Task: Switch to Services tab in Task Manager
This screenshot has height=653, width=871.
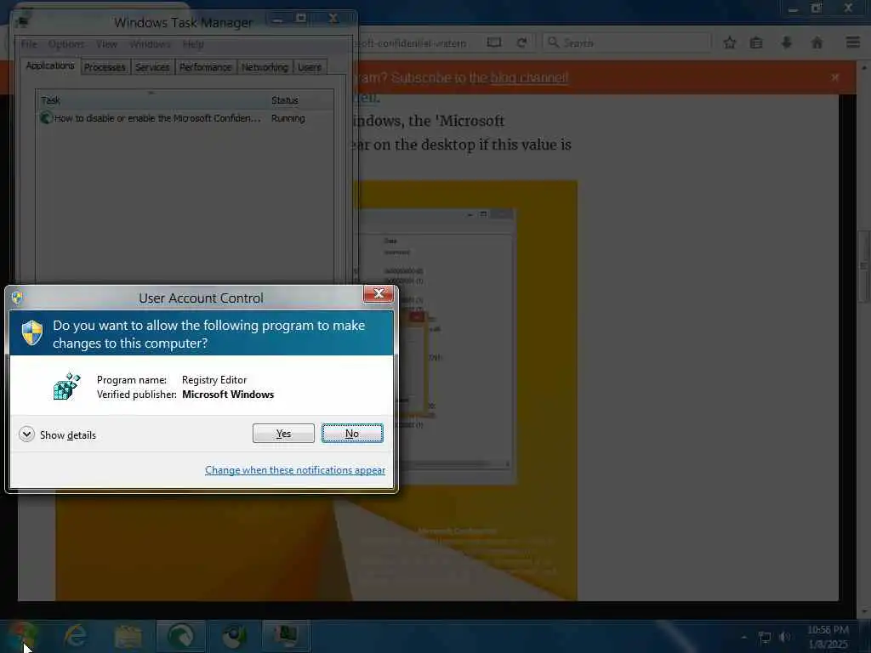Action: 152,67
